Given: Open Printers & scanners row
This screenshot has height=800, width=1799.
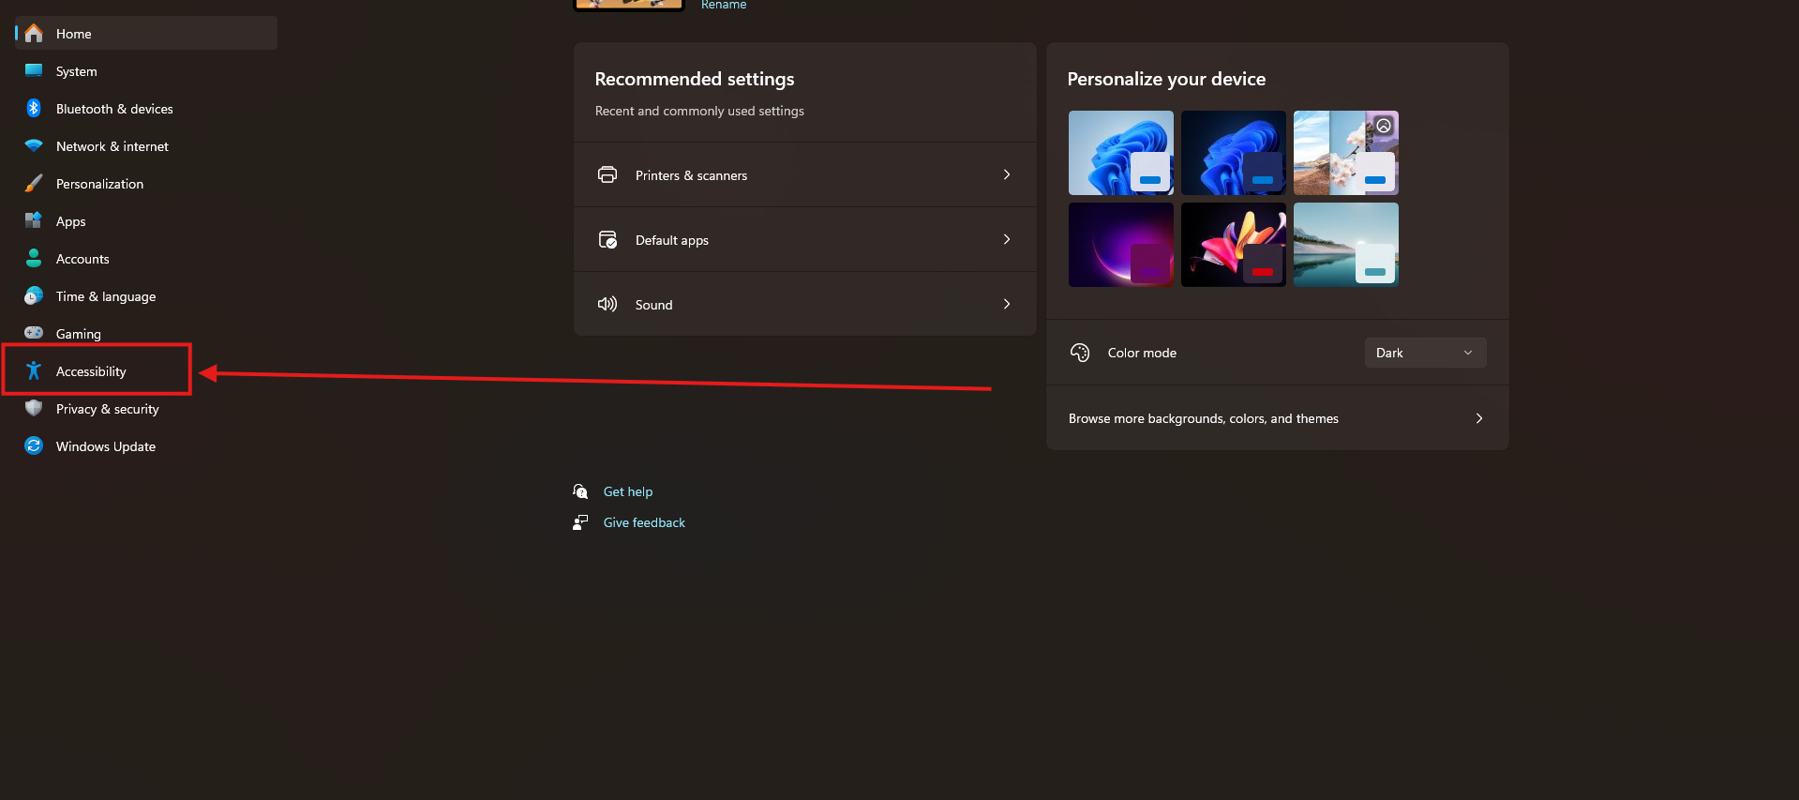Looking at the screenshot, I should coord(805,174).
